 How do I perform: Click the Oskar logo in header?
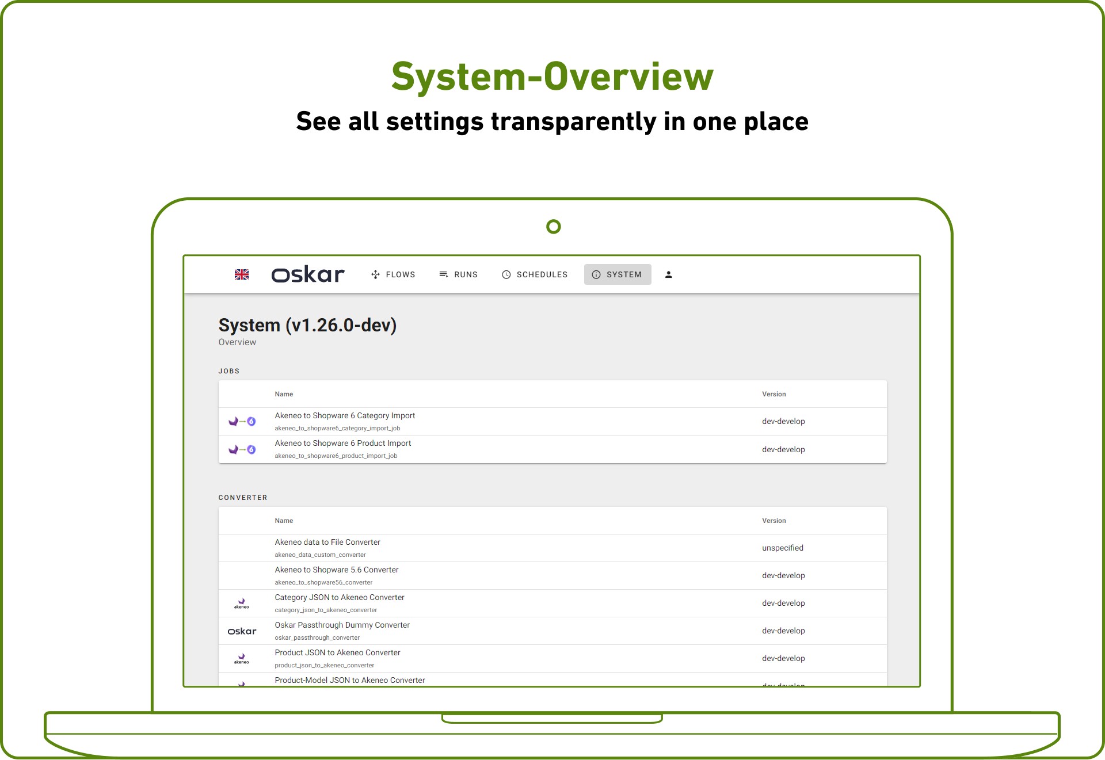(308, 274)
